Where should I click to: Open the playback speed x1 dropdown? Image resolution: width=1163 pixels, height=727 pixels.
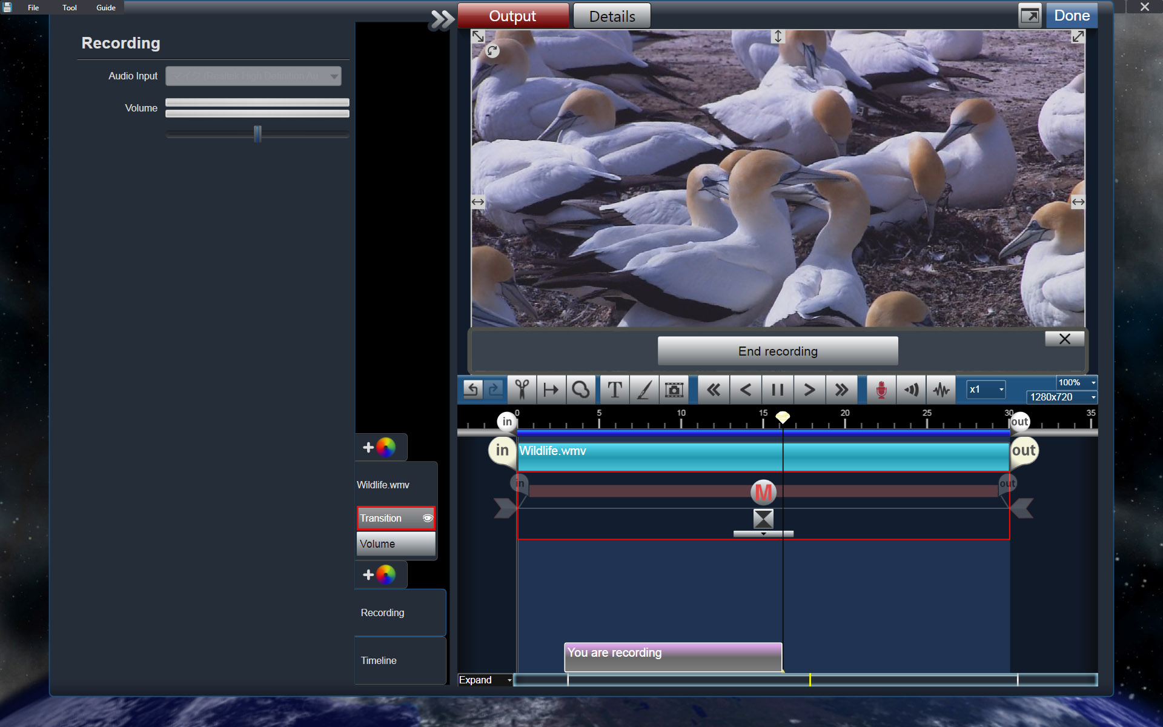986,390
